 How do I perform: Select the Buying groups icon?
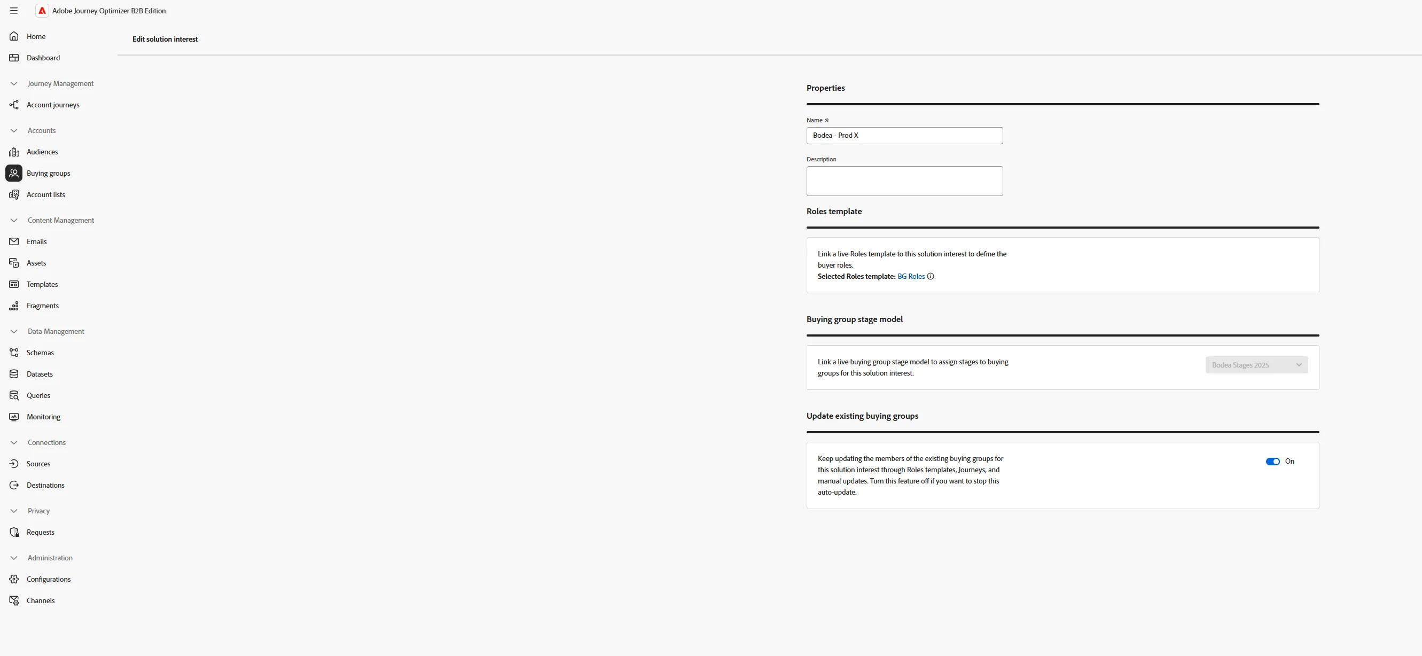point(14,174)
